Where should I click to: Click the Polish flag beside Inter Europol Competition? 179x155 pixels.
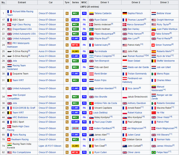click(x=9, y=95)
